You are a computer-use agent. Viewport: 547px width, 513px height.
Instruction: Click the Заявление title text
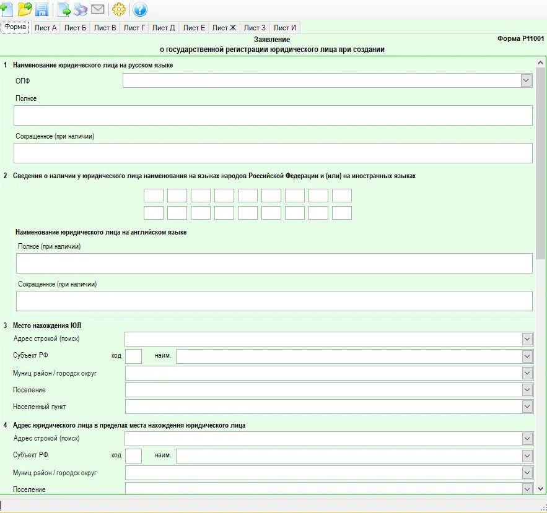click(272, 40)
